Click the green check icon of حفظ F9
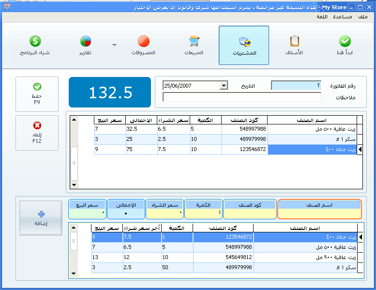The height and width of the screenshot is (290, 376). 37,87
